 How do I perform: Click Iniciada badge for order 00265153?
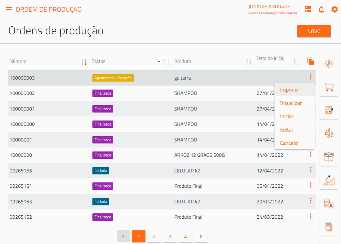click(x=101, y=202)
